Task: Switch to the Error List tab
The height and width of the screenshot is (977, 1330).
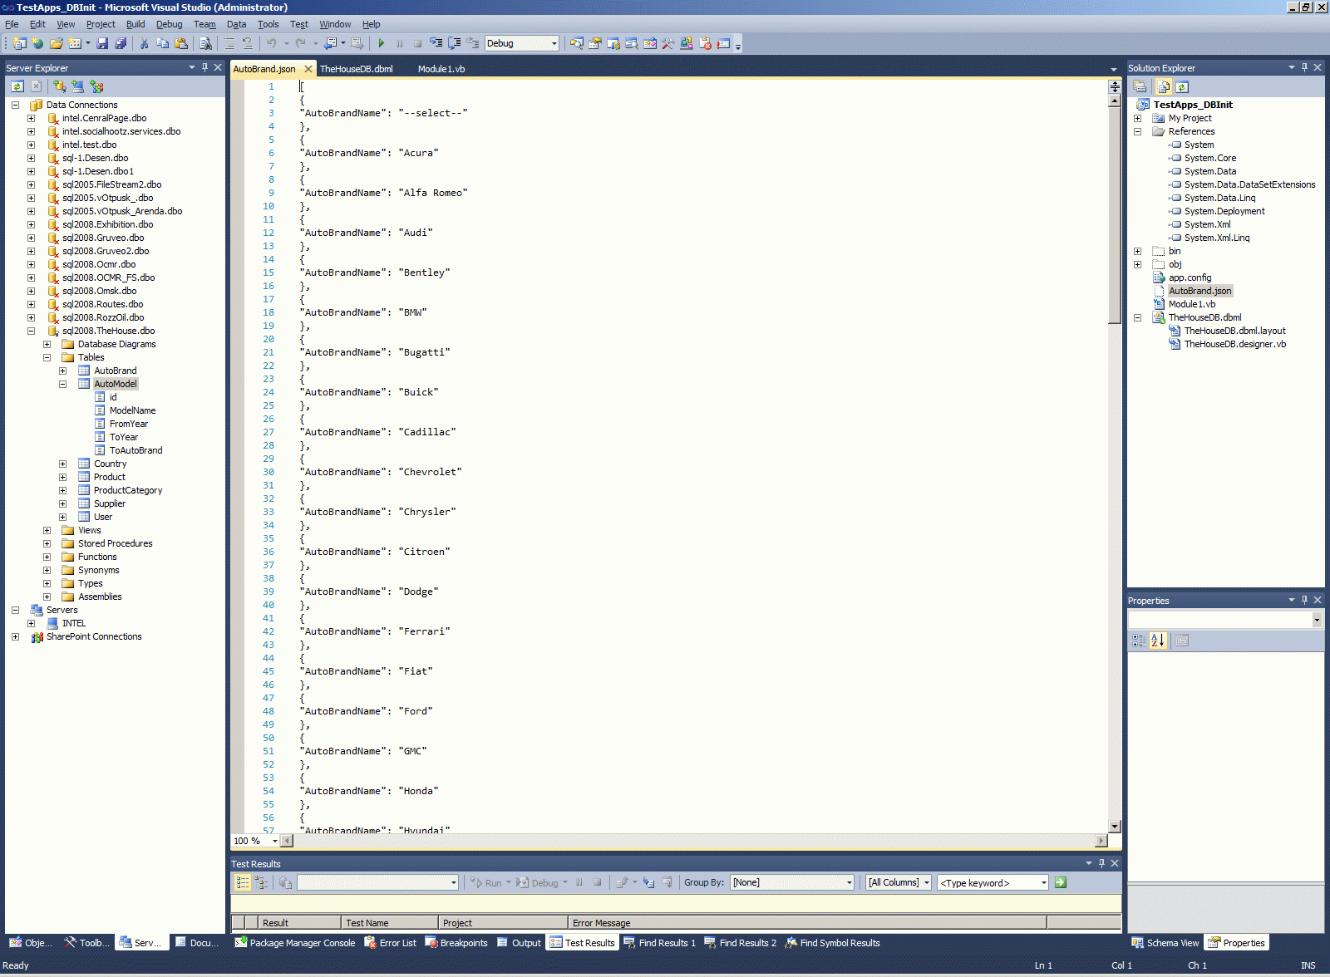Action: coord(390,943)
